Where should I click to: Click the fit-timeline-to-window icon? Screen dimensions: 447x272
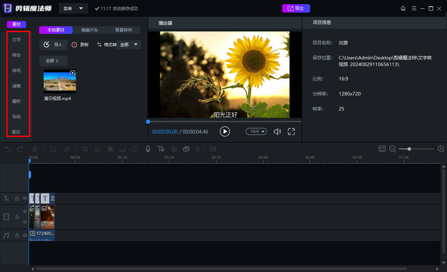382,149
